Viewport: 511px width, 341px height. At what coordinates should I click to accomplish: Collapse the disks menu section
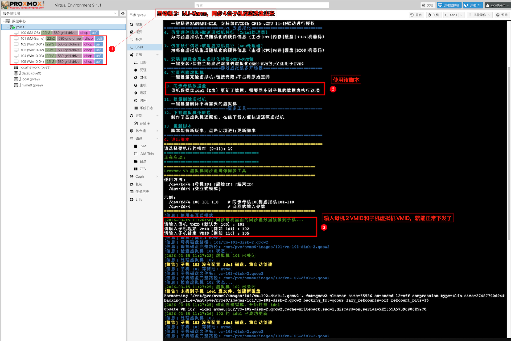157,139
